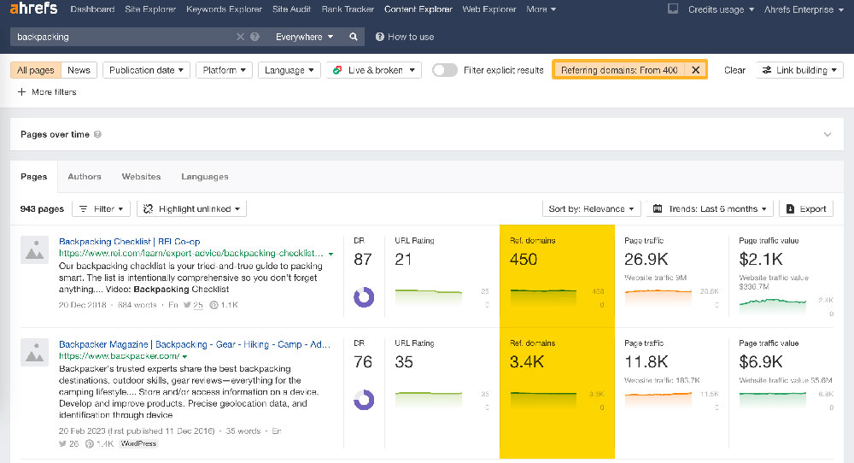
Task: Switch to Languages tab
Action: coord(205,177)
